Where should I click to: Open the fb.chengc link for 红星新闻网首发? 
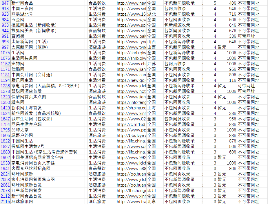click(132, 191)
